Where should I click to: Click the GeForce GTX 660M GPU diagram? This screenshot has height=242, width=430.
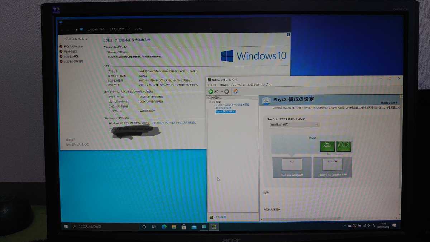pyautogui.click(x=292, y=167)
